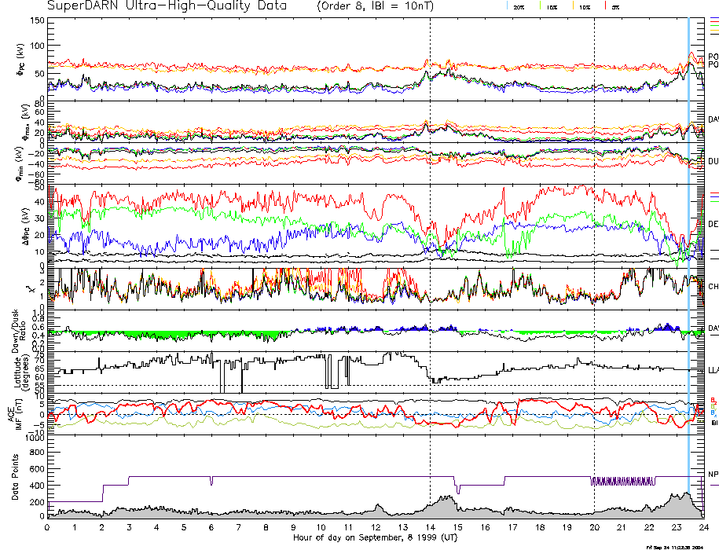
Task: Click hour 12 tick label on x-axis
Action: (x=375, y=527)
